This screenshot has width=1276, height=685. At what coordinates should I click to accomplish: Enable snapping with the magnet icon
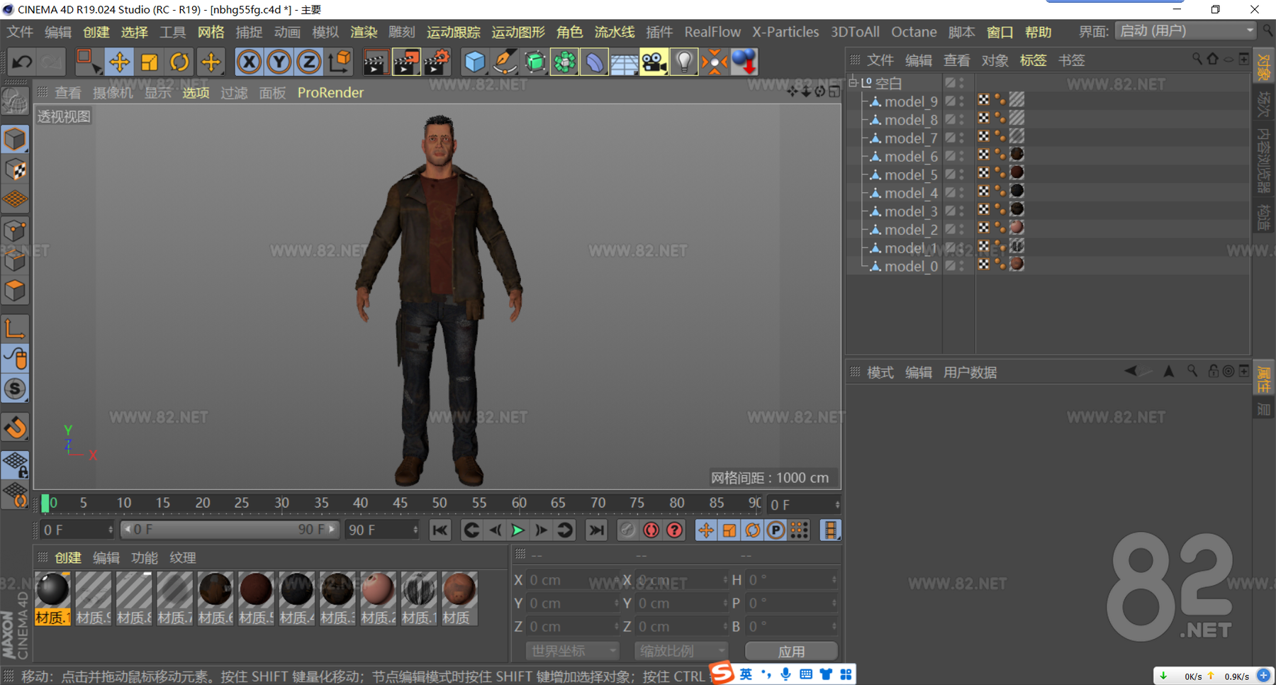coord(15,427)
